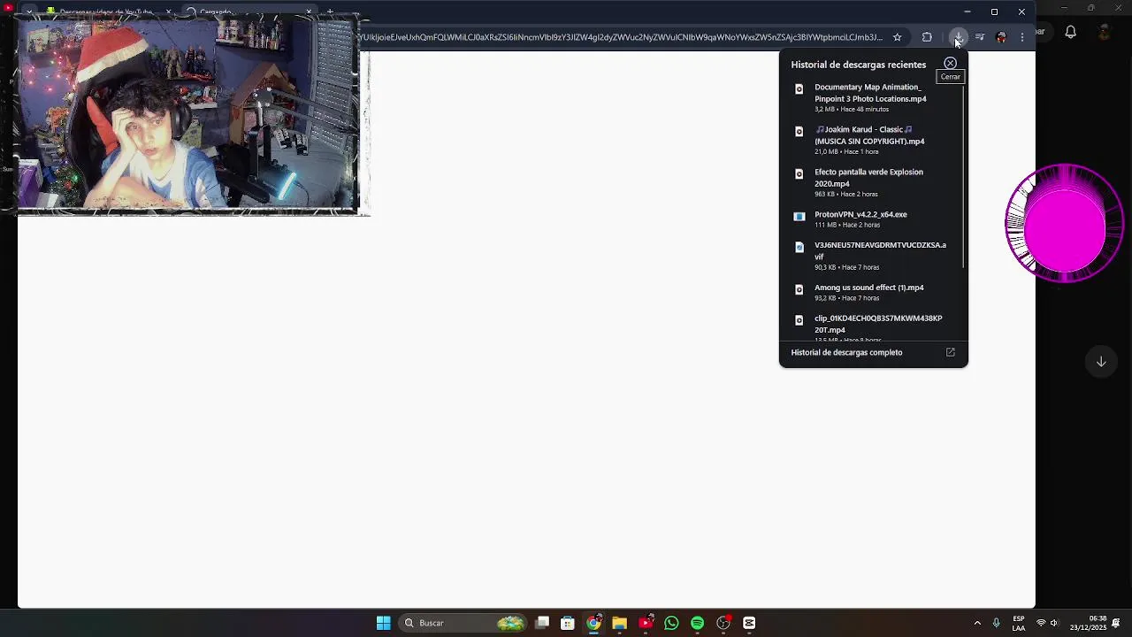Image resolution: width=1132 pixels, height=637 pixels.
Task: Click file icon beside Efecto pantalla verde
Action: 799,173
